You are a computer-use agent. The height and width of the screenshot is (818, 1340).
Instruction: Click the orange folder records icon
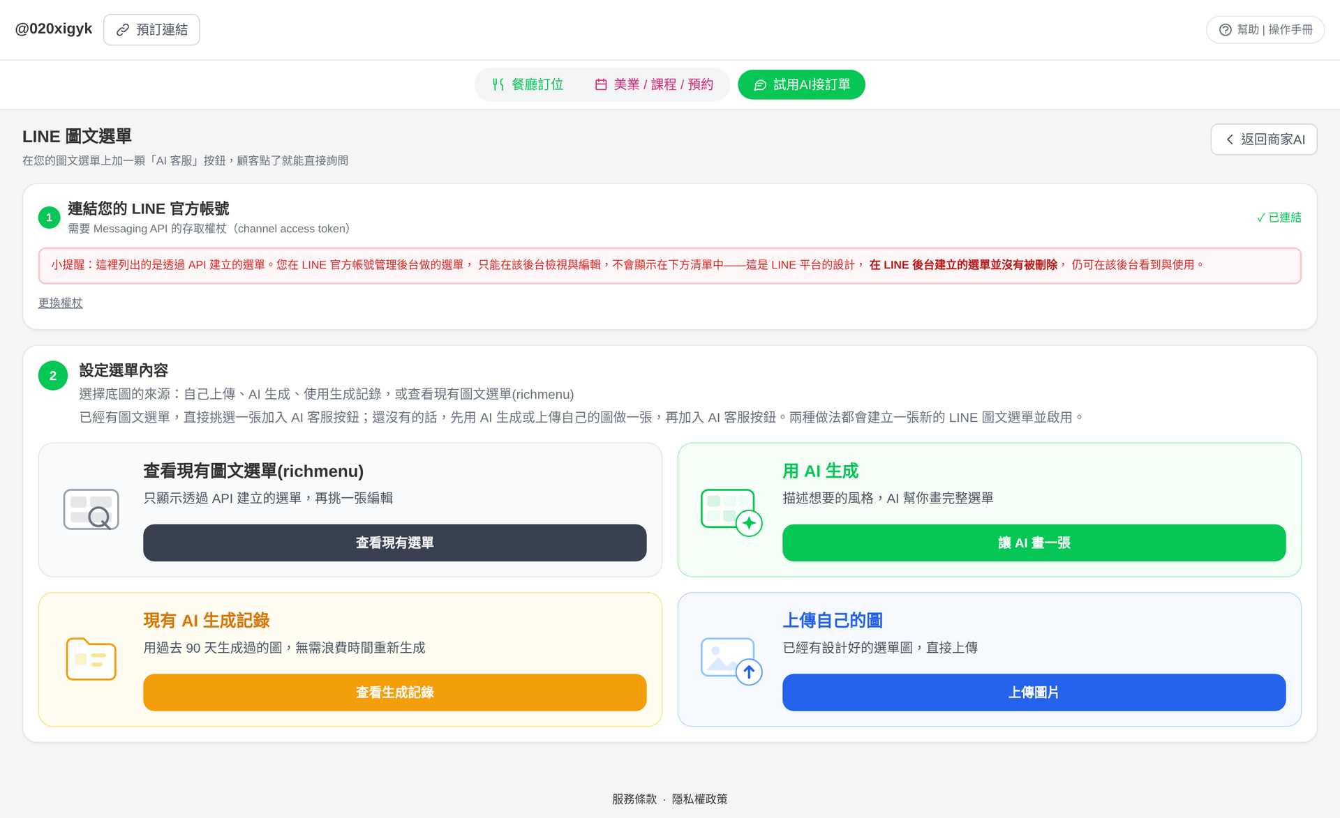[91, 659]
